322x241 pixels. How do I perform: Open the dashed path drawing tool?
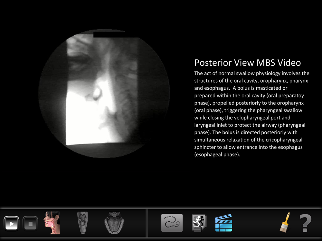click(x=172, y=223)
